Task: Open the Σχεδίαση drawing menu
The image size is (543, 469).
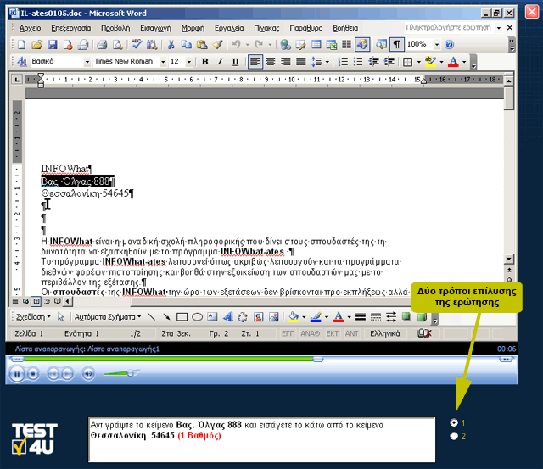Action: (33, 316)
